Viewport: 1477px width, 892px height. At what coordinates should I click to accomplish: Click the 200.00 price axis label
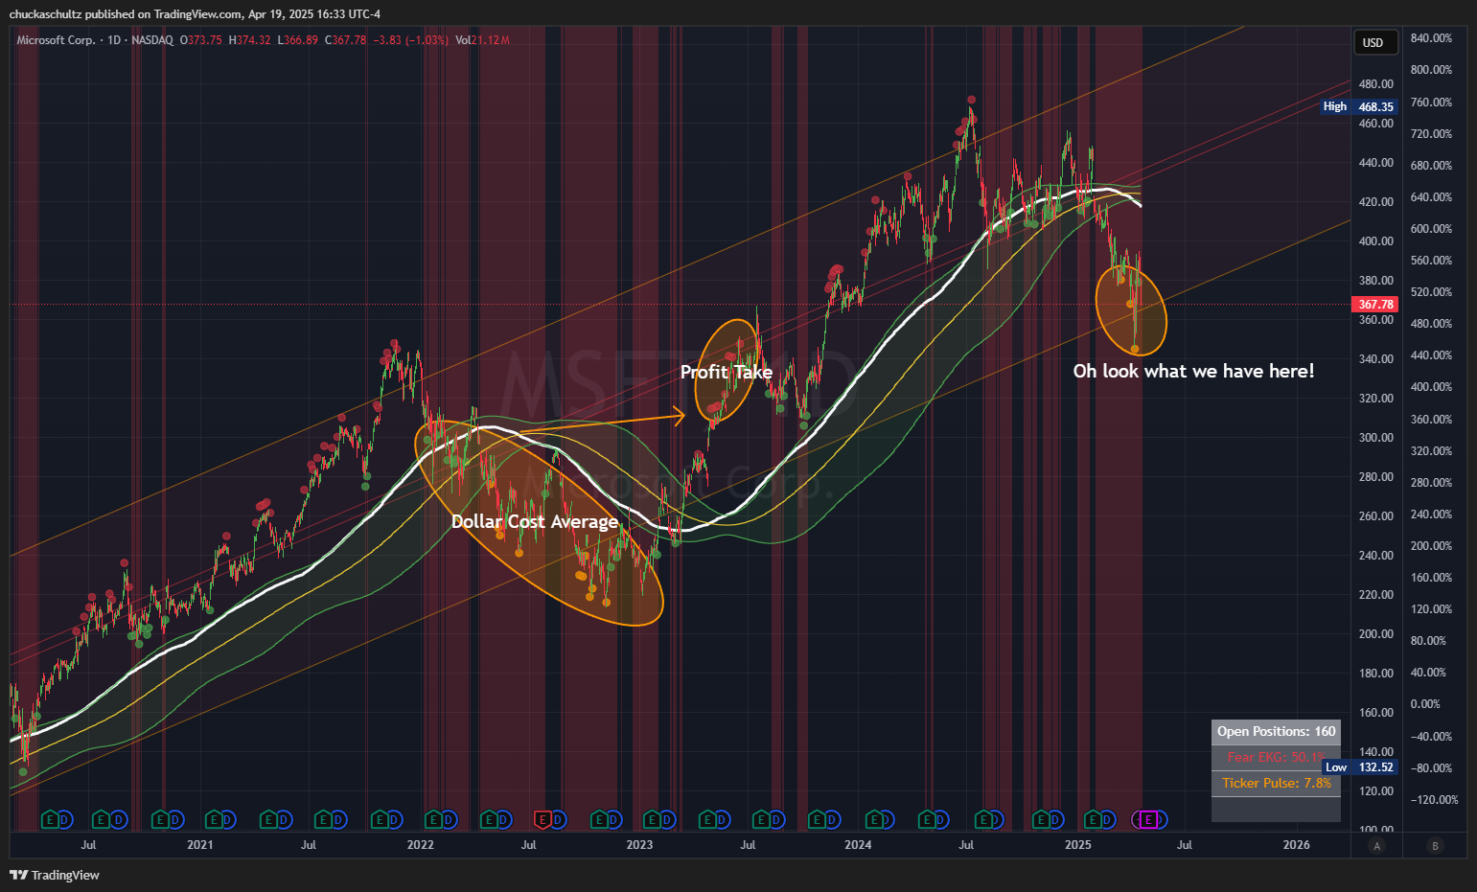point(1375,634)
